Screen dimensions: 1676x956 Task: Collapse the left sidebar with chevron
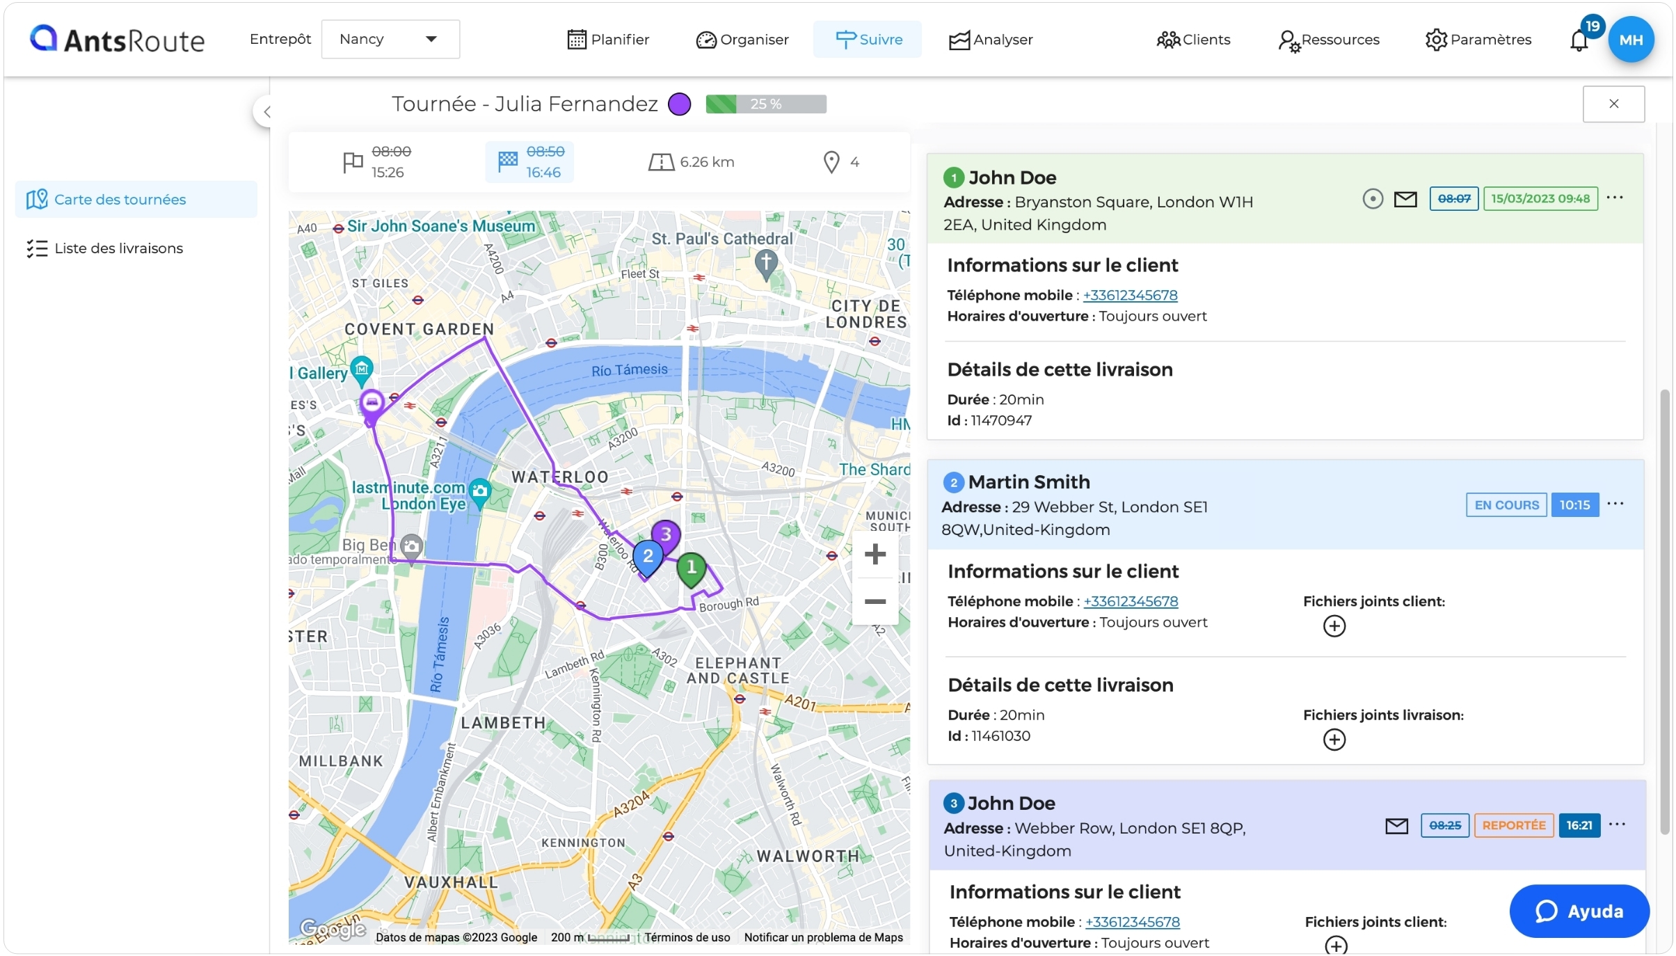pyautogui.click(x=266, y=111)
